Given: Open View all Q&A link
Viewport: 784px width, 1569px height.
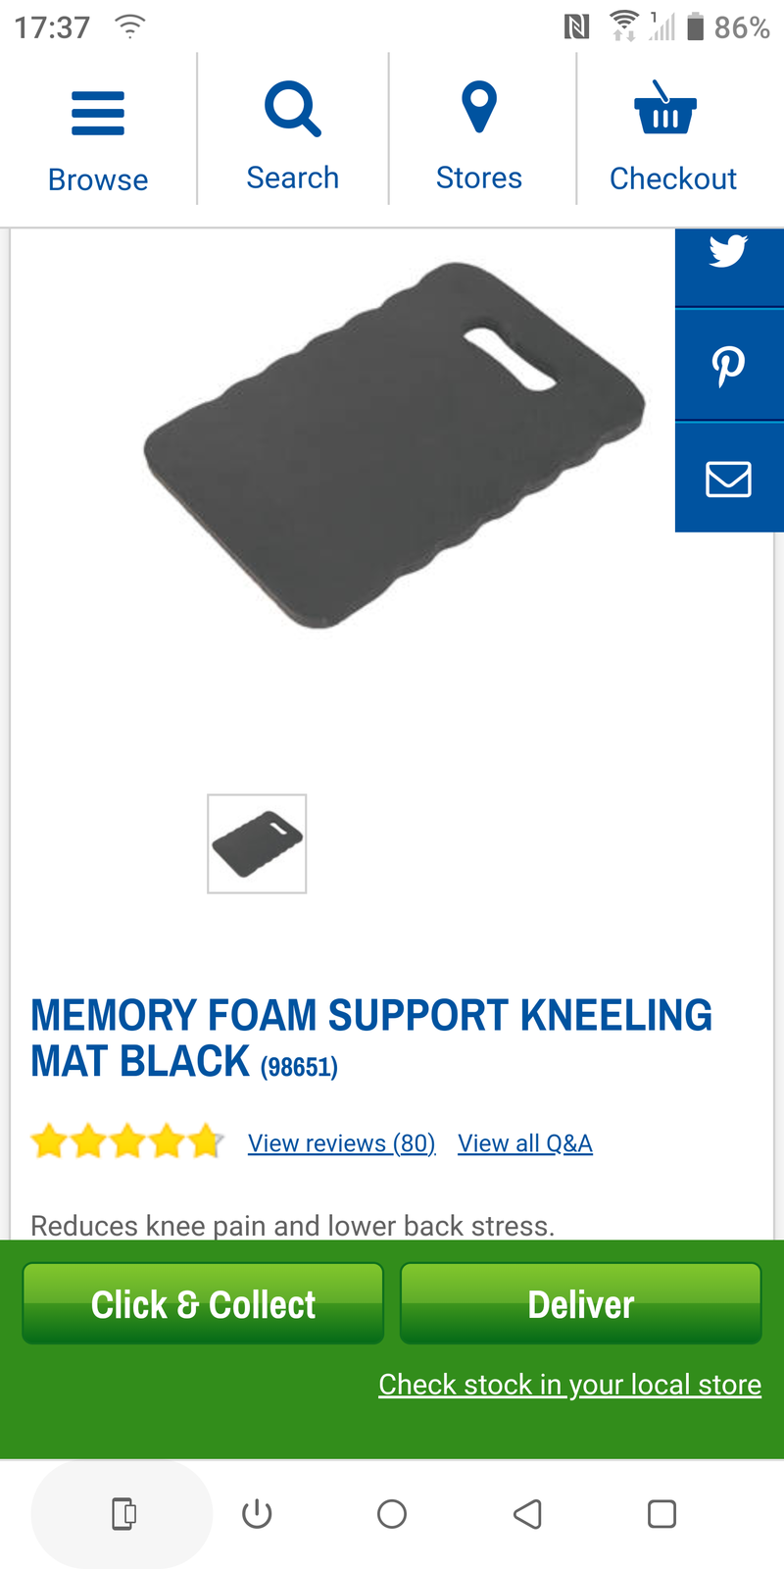Looking at the screenshot, I should tap(525, 1143).
